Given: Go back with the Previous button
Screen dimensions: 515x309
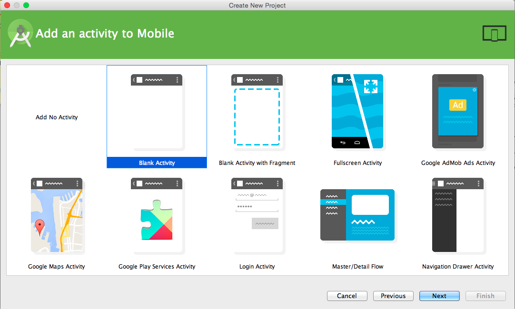Looking at the screenshot, I should tap(393, 296).
